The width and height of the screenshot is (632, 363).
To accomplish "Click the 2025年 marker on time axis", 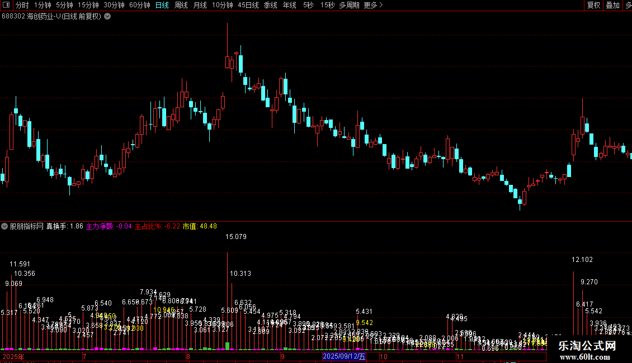I will pos(13,356).
